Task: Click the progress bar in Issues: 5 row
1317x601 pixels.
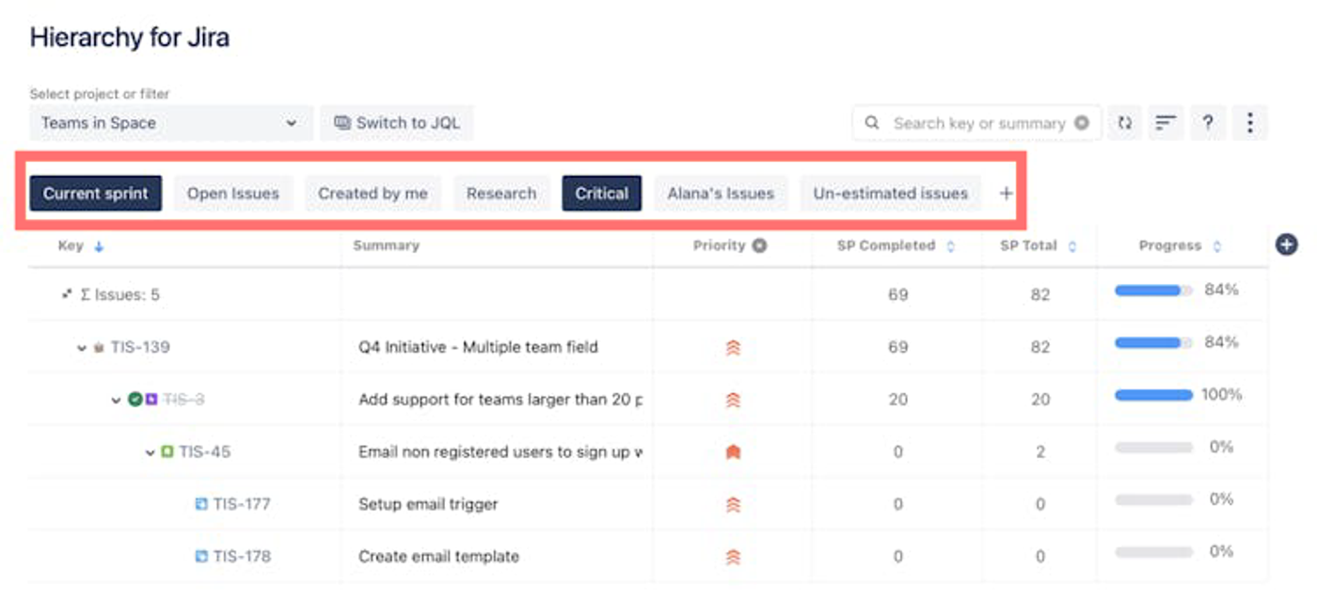Action: coord(1154,292)
